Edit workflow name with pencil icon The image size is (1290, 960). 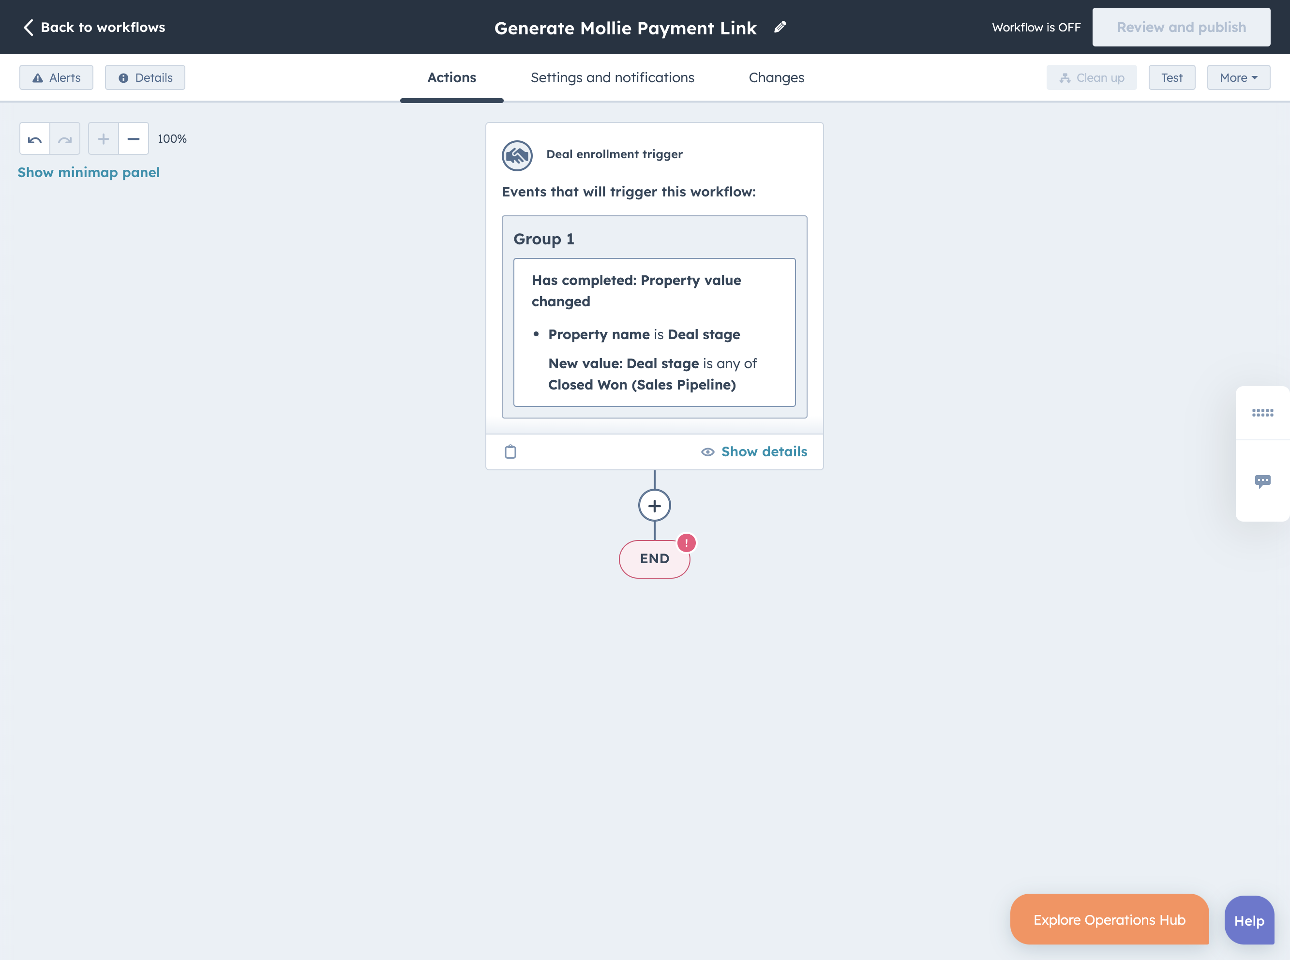tap(780, 27)
